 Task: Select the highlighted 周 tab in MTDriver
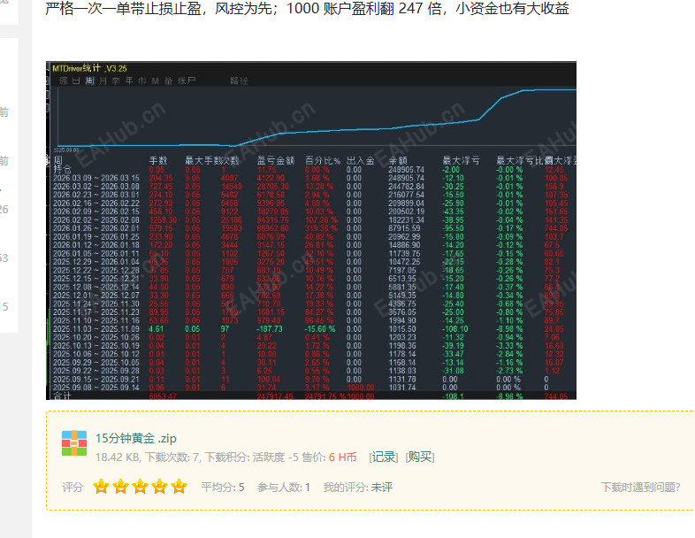[89, 81]
